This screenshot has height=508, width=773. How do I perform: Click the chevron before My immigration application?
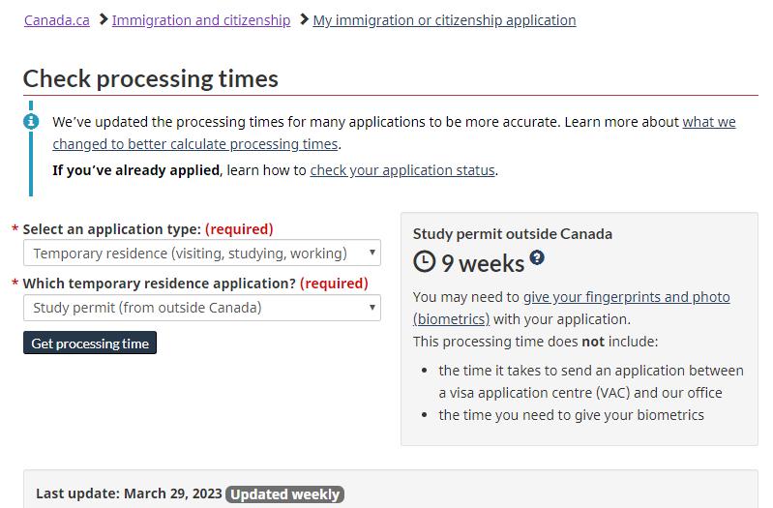click(304, 19)
